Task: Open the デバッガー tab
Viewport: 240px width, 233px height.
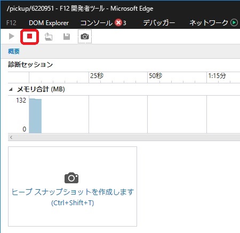Action: (x=159, y=23)
